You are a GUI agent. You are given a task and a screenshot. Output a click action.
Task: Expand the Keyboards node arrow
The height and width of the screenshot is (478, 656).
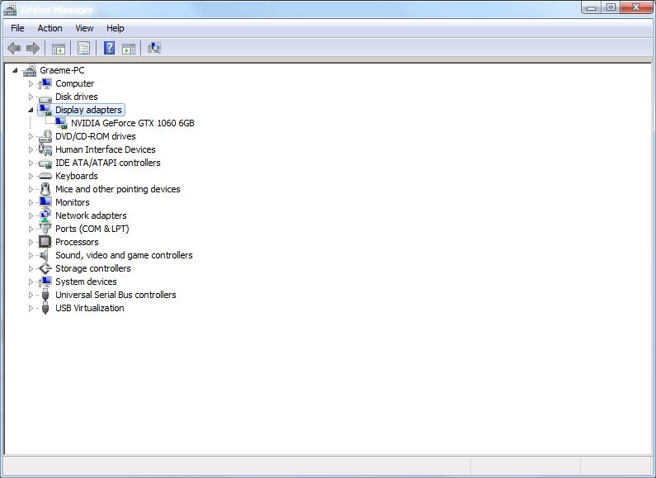pyautogui.click(x=31, y=176)
